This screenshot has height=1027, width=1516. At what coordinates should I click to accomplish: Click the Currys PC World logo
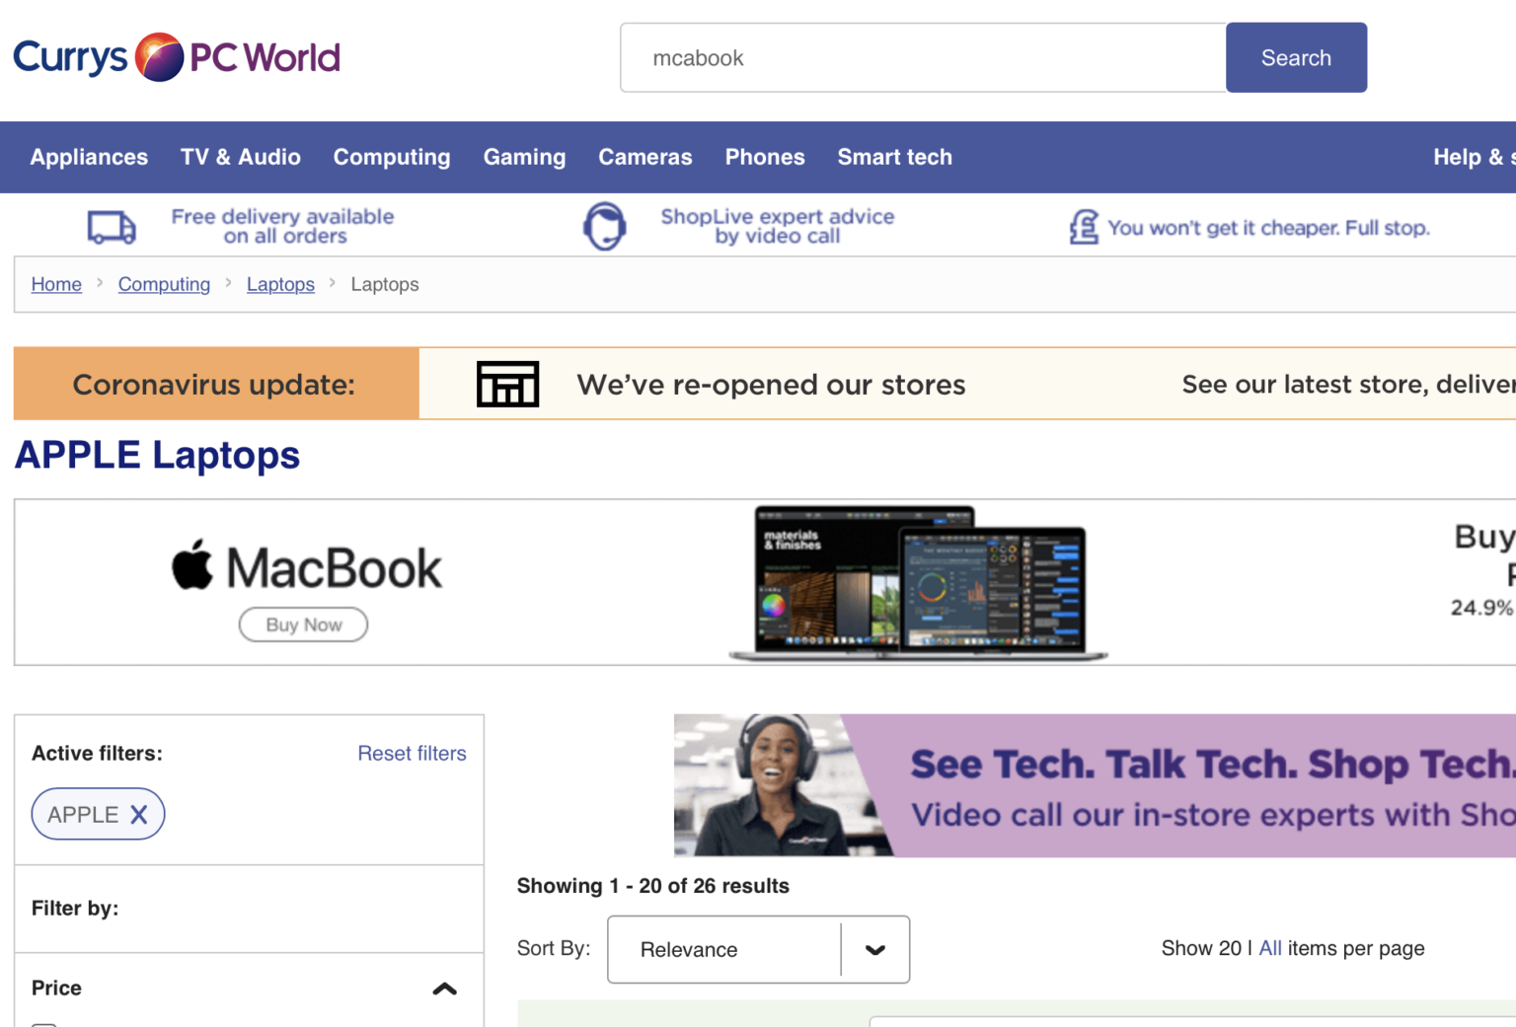(x=176, y=57)
